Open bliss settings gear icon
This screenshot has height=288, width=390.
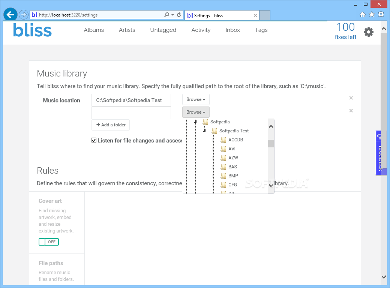369,32
